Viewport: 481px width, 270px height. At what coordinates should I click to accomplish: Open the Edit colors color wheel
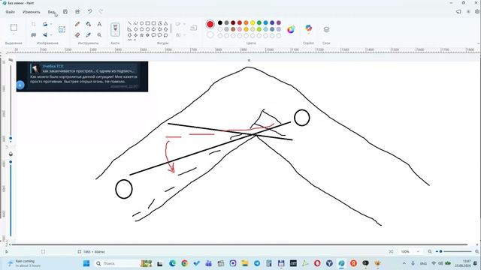291,29
